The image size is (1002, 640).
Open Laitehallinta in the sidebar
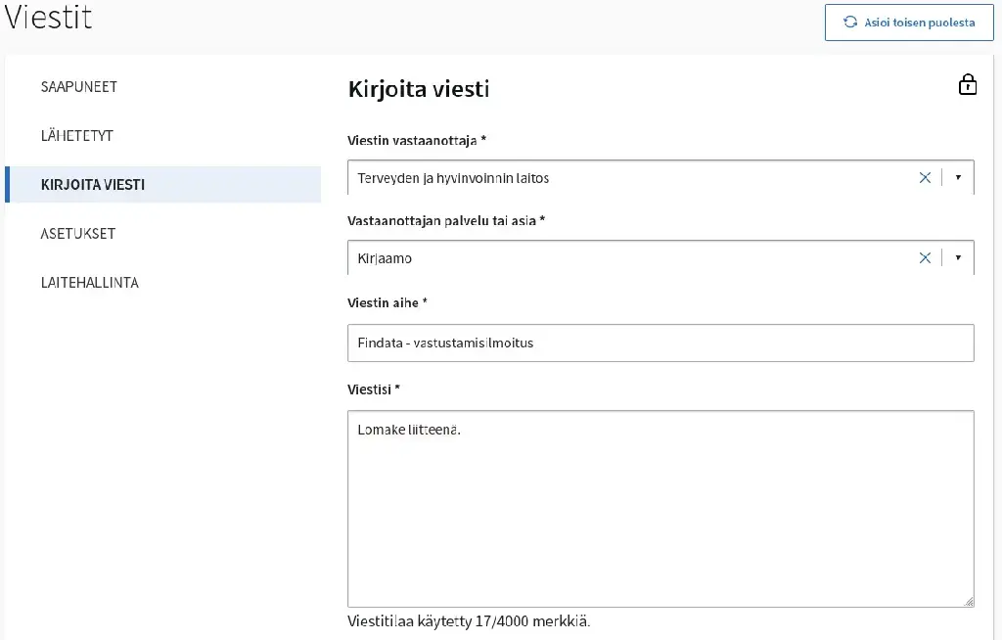click(x=89, y=283)
